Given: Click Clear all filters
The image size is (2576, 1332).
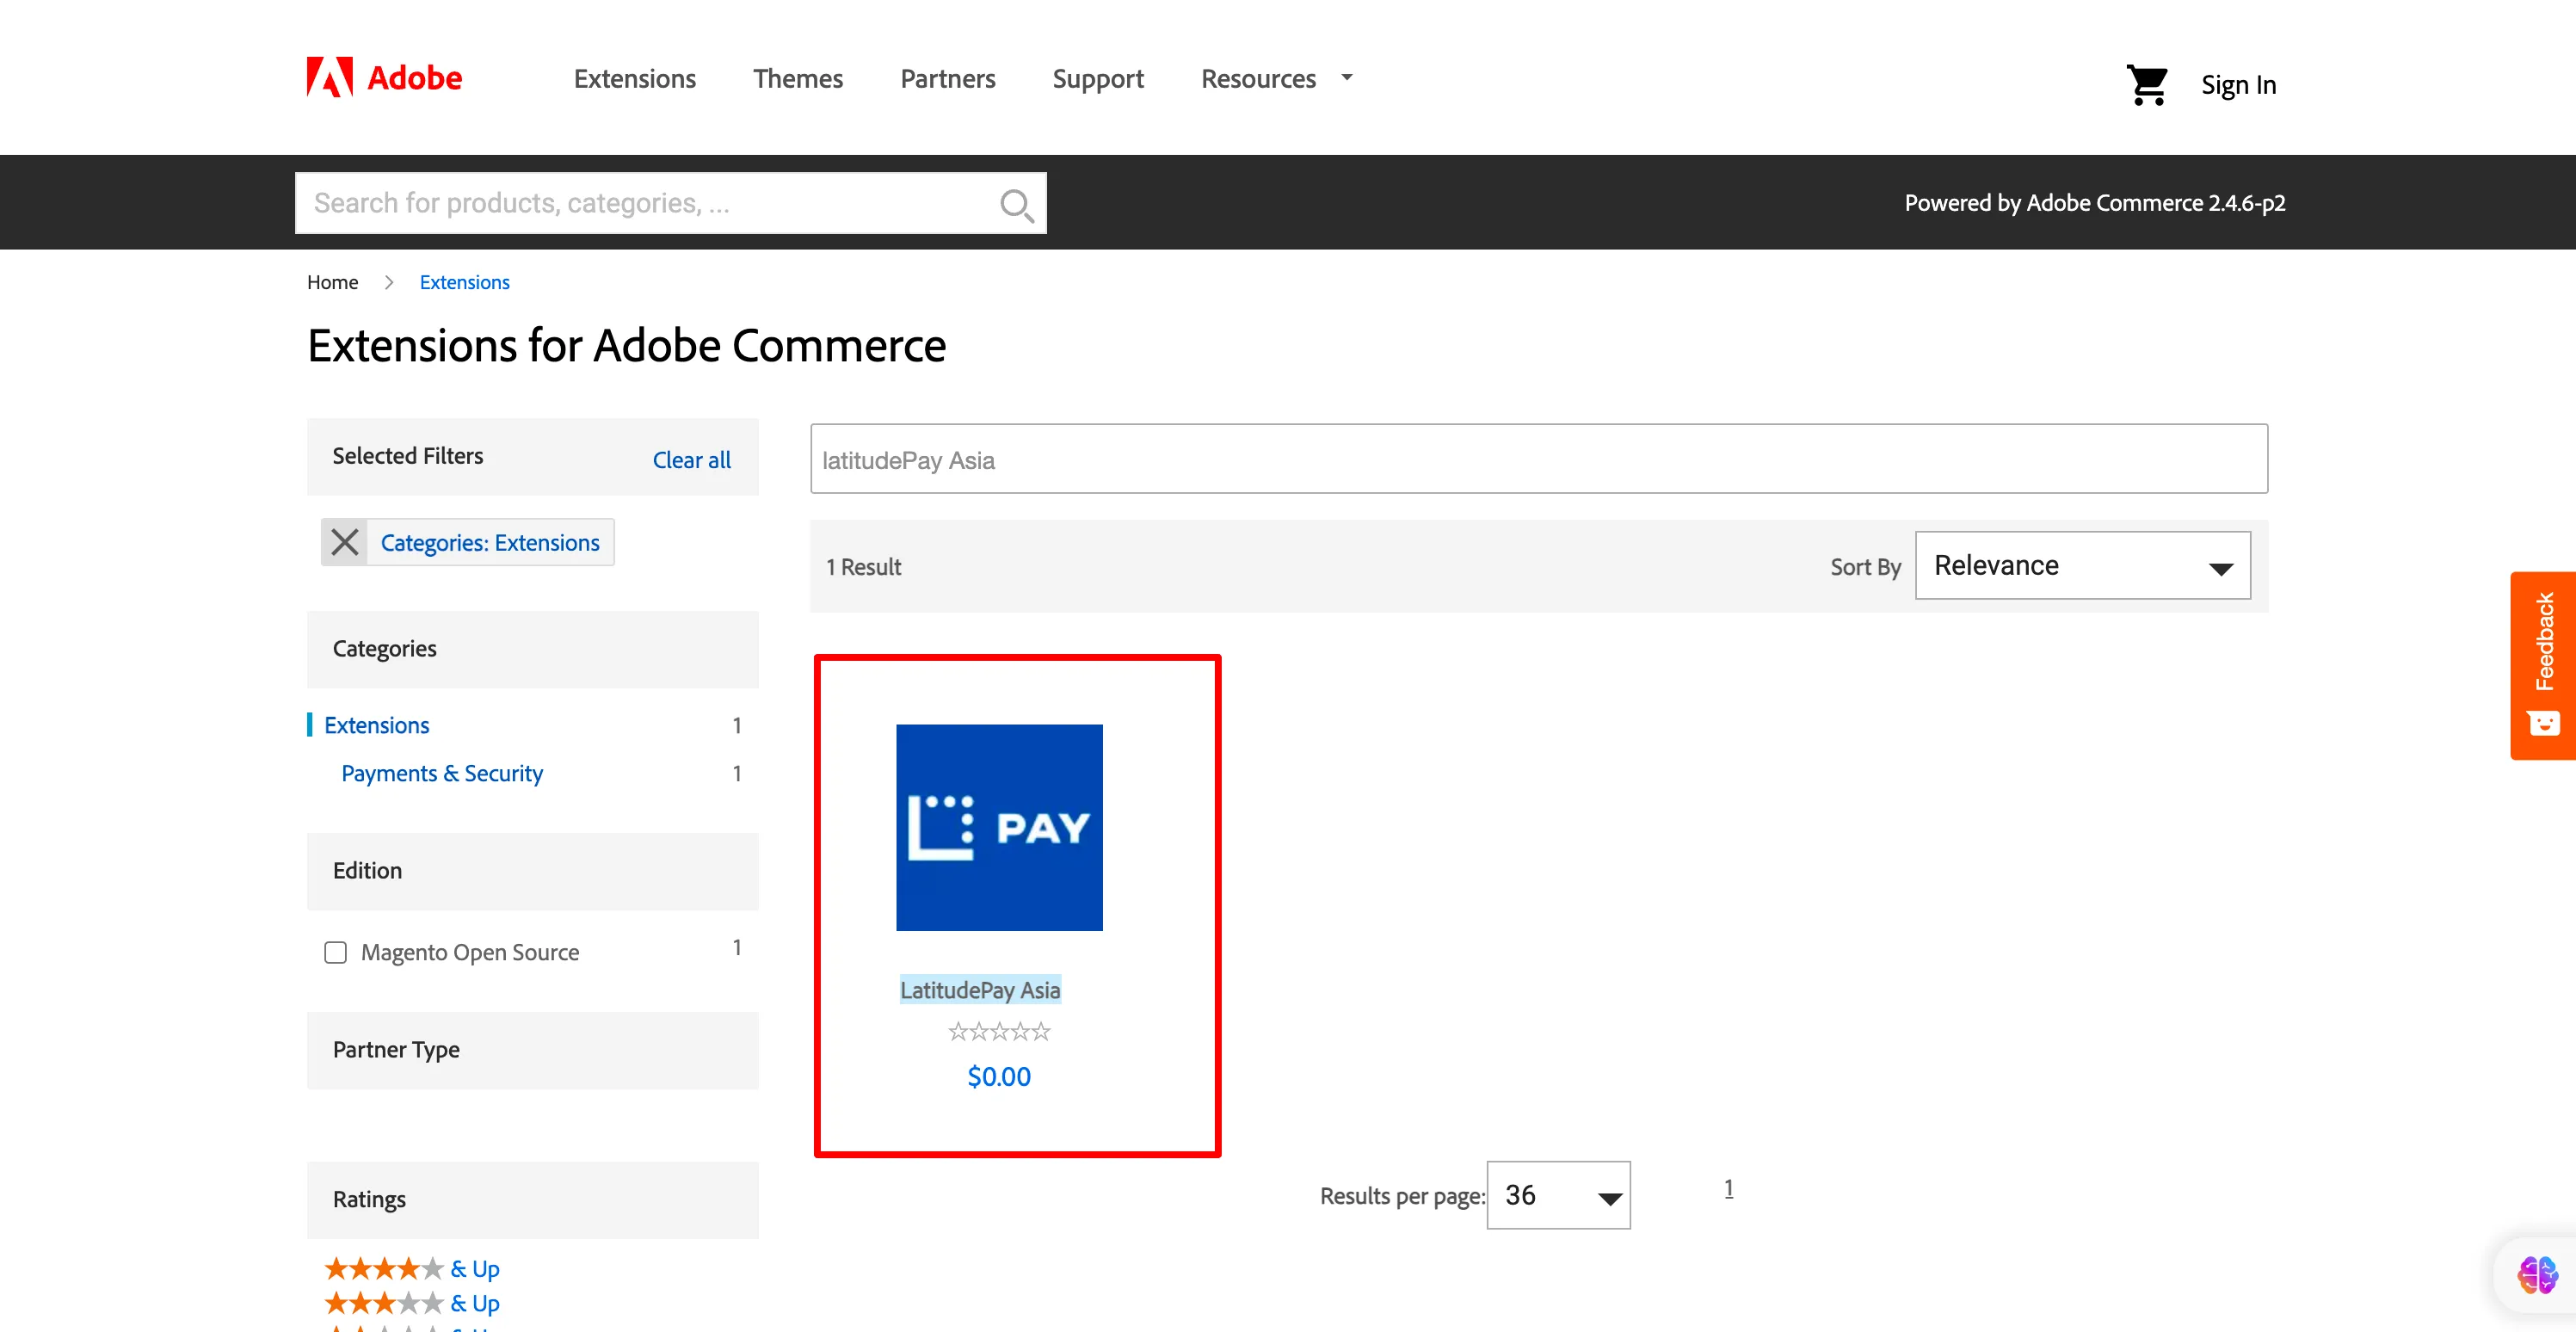Looking at the screenshot, I should 691,460.
